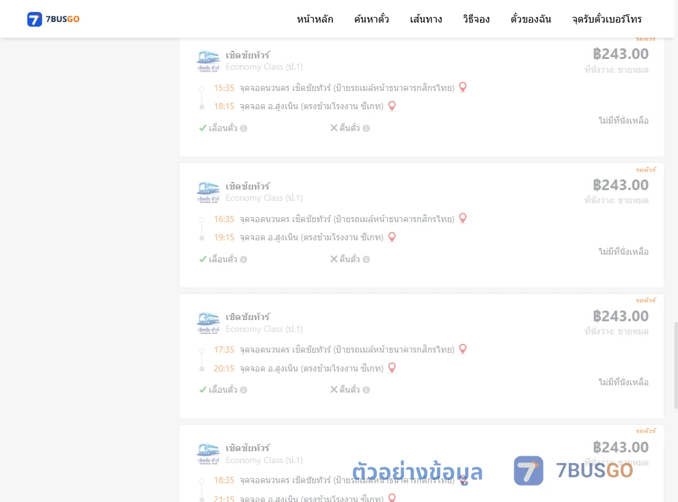Open เส้นทาง menu item
678x502 pixels.
[x=426, y=19]
